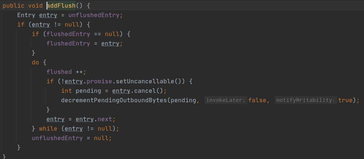This screenshot has height=159, width=364.
Task: Click the 'while' keyword
Action: click(48, 128)
